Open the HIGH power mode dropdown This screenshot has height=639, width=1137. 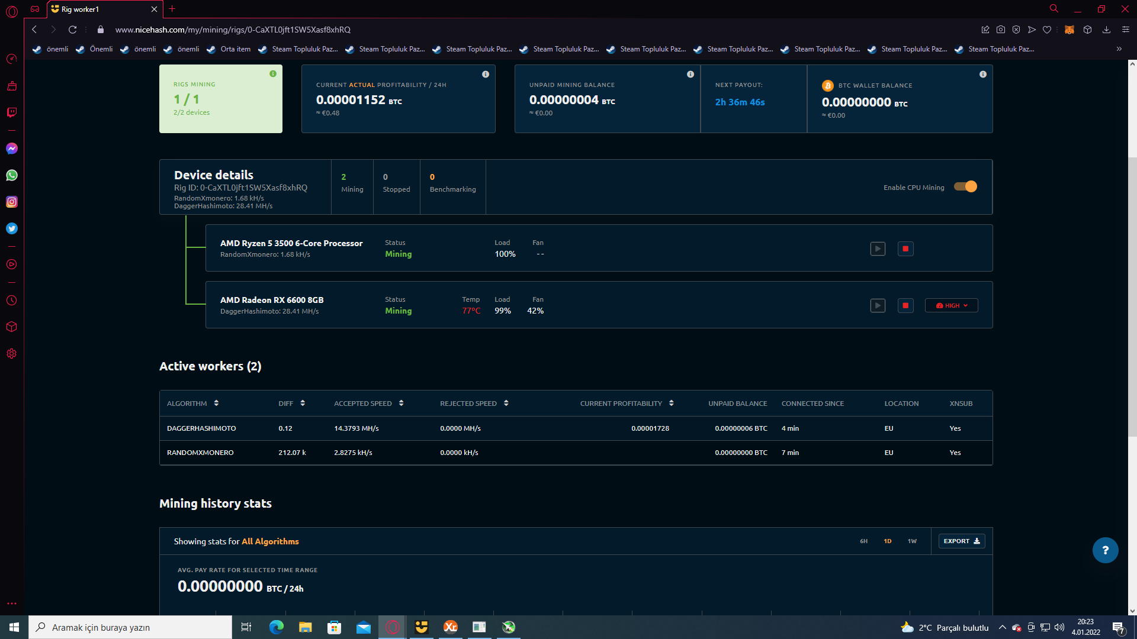click(952, 306)
